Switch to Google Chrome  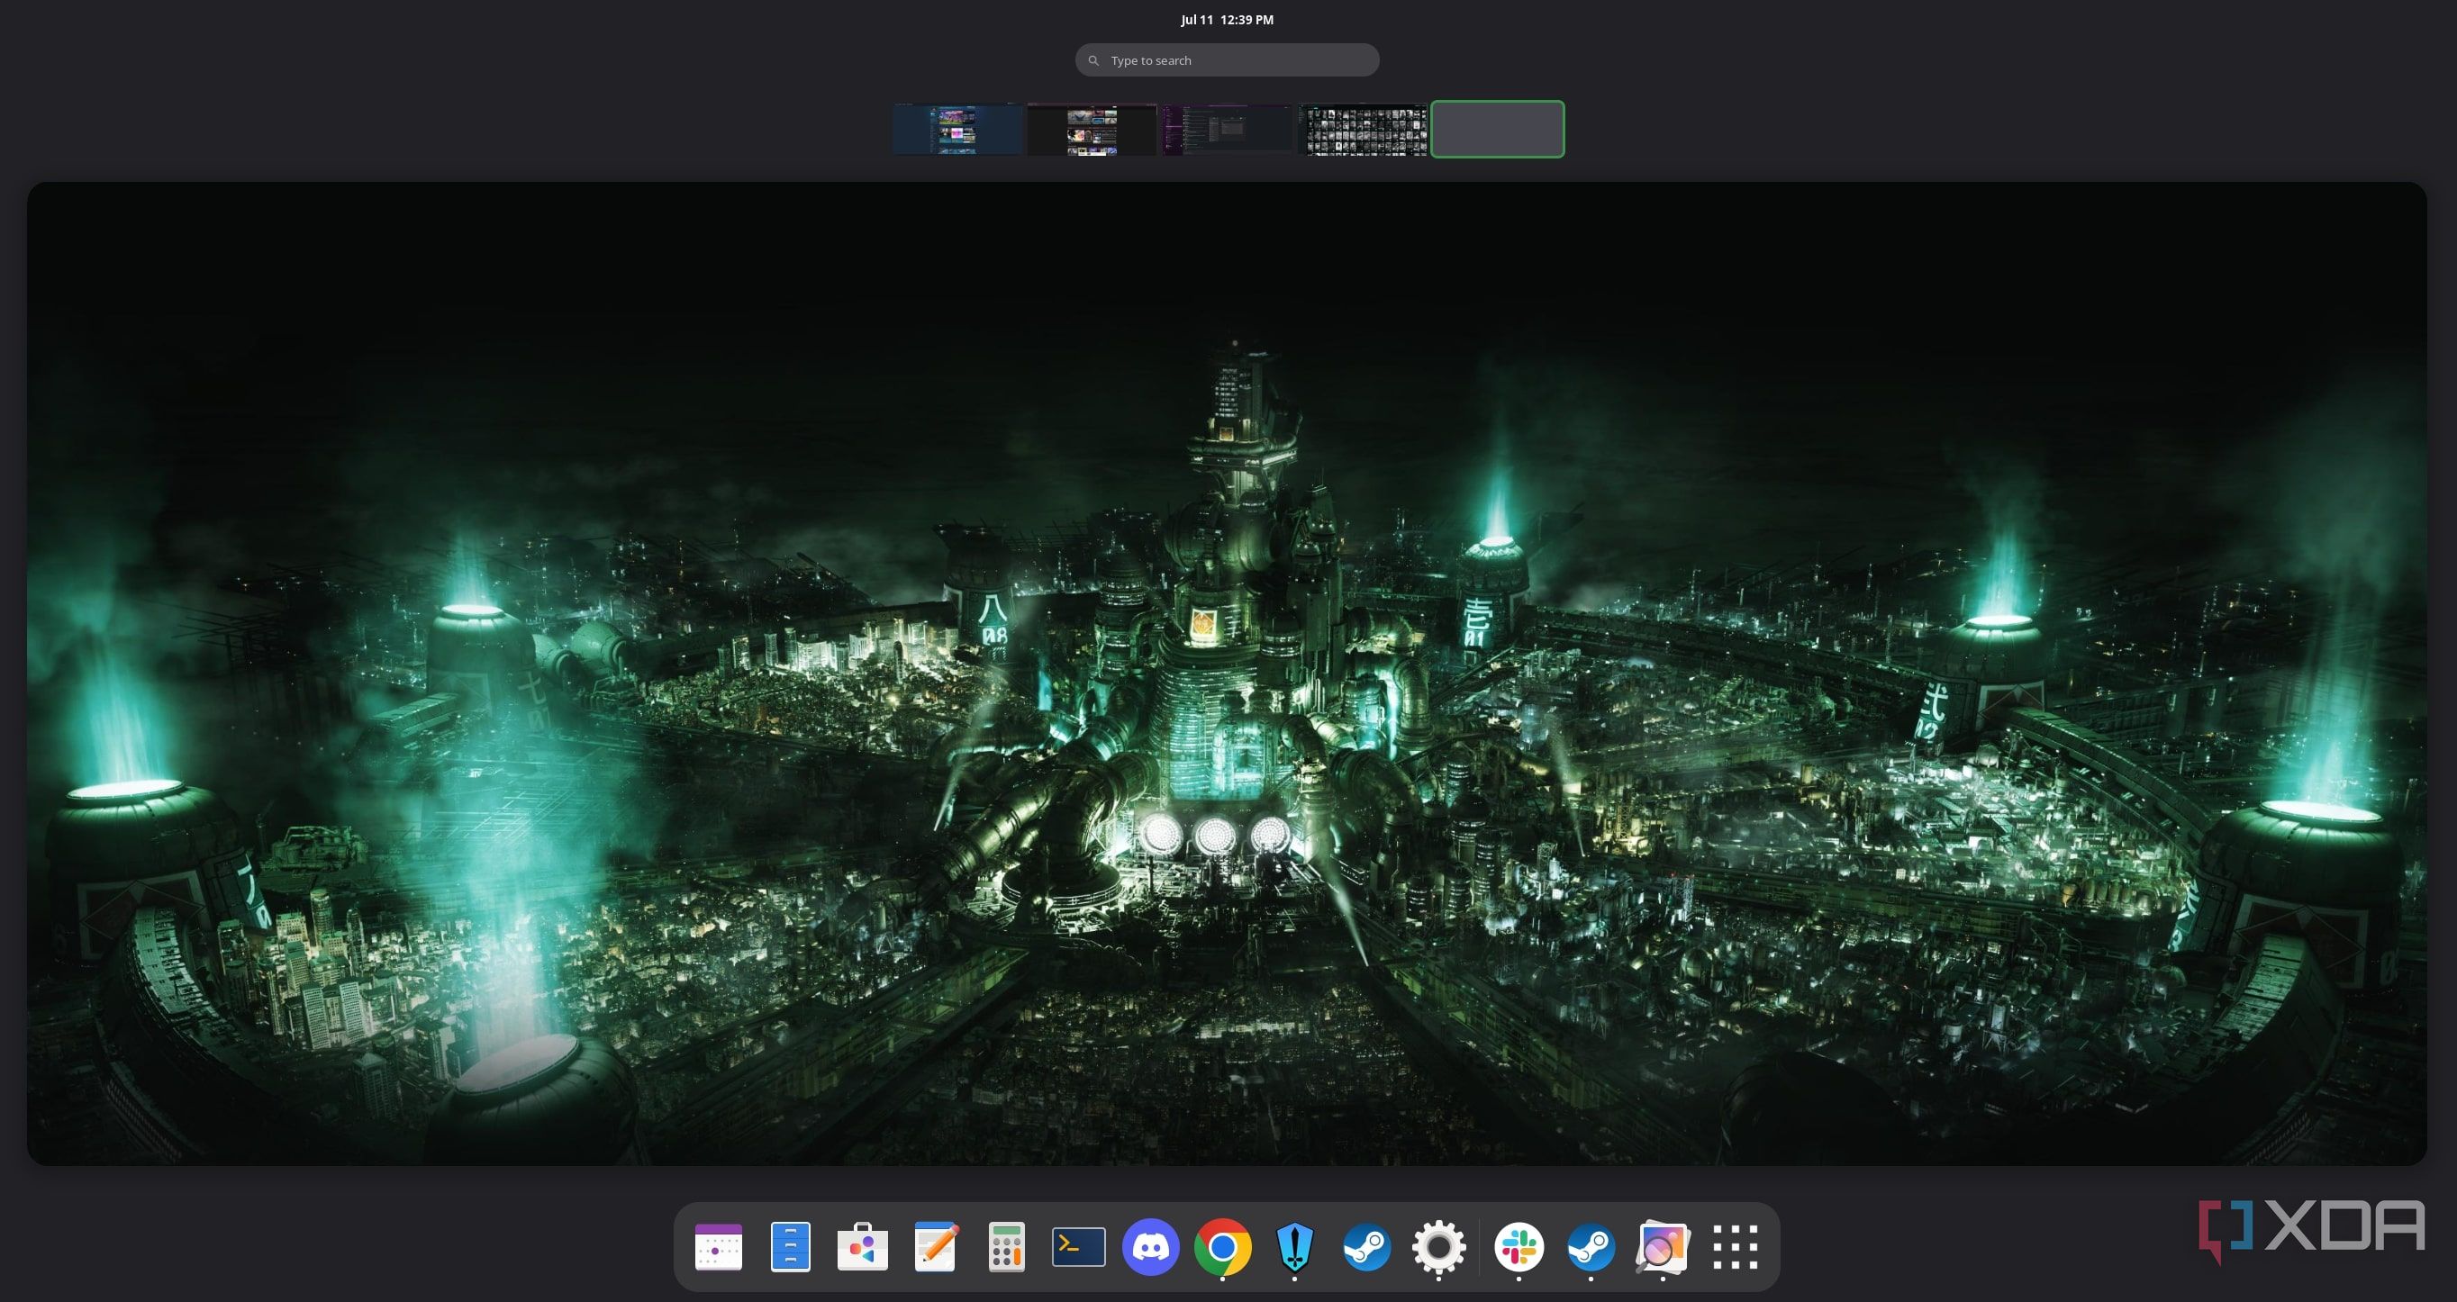[x=1223, y=1247]
